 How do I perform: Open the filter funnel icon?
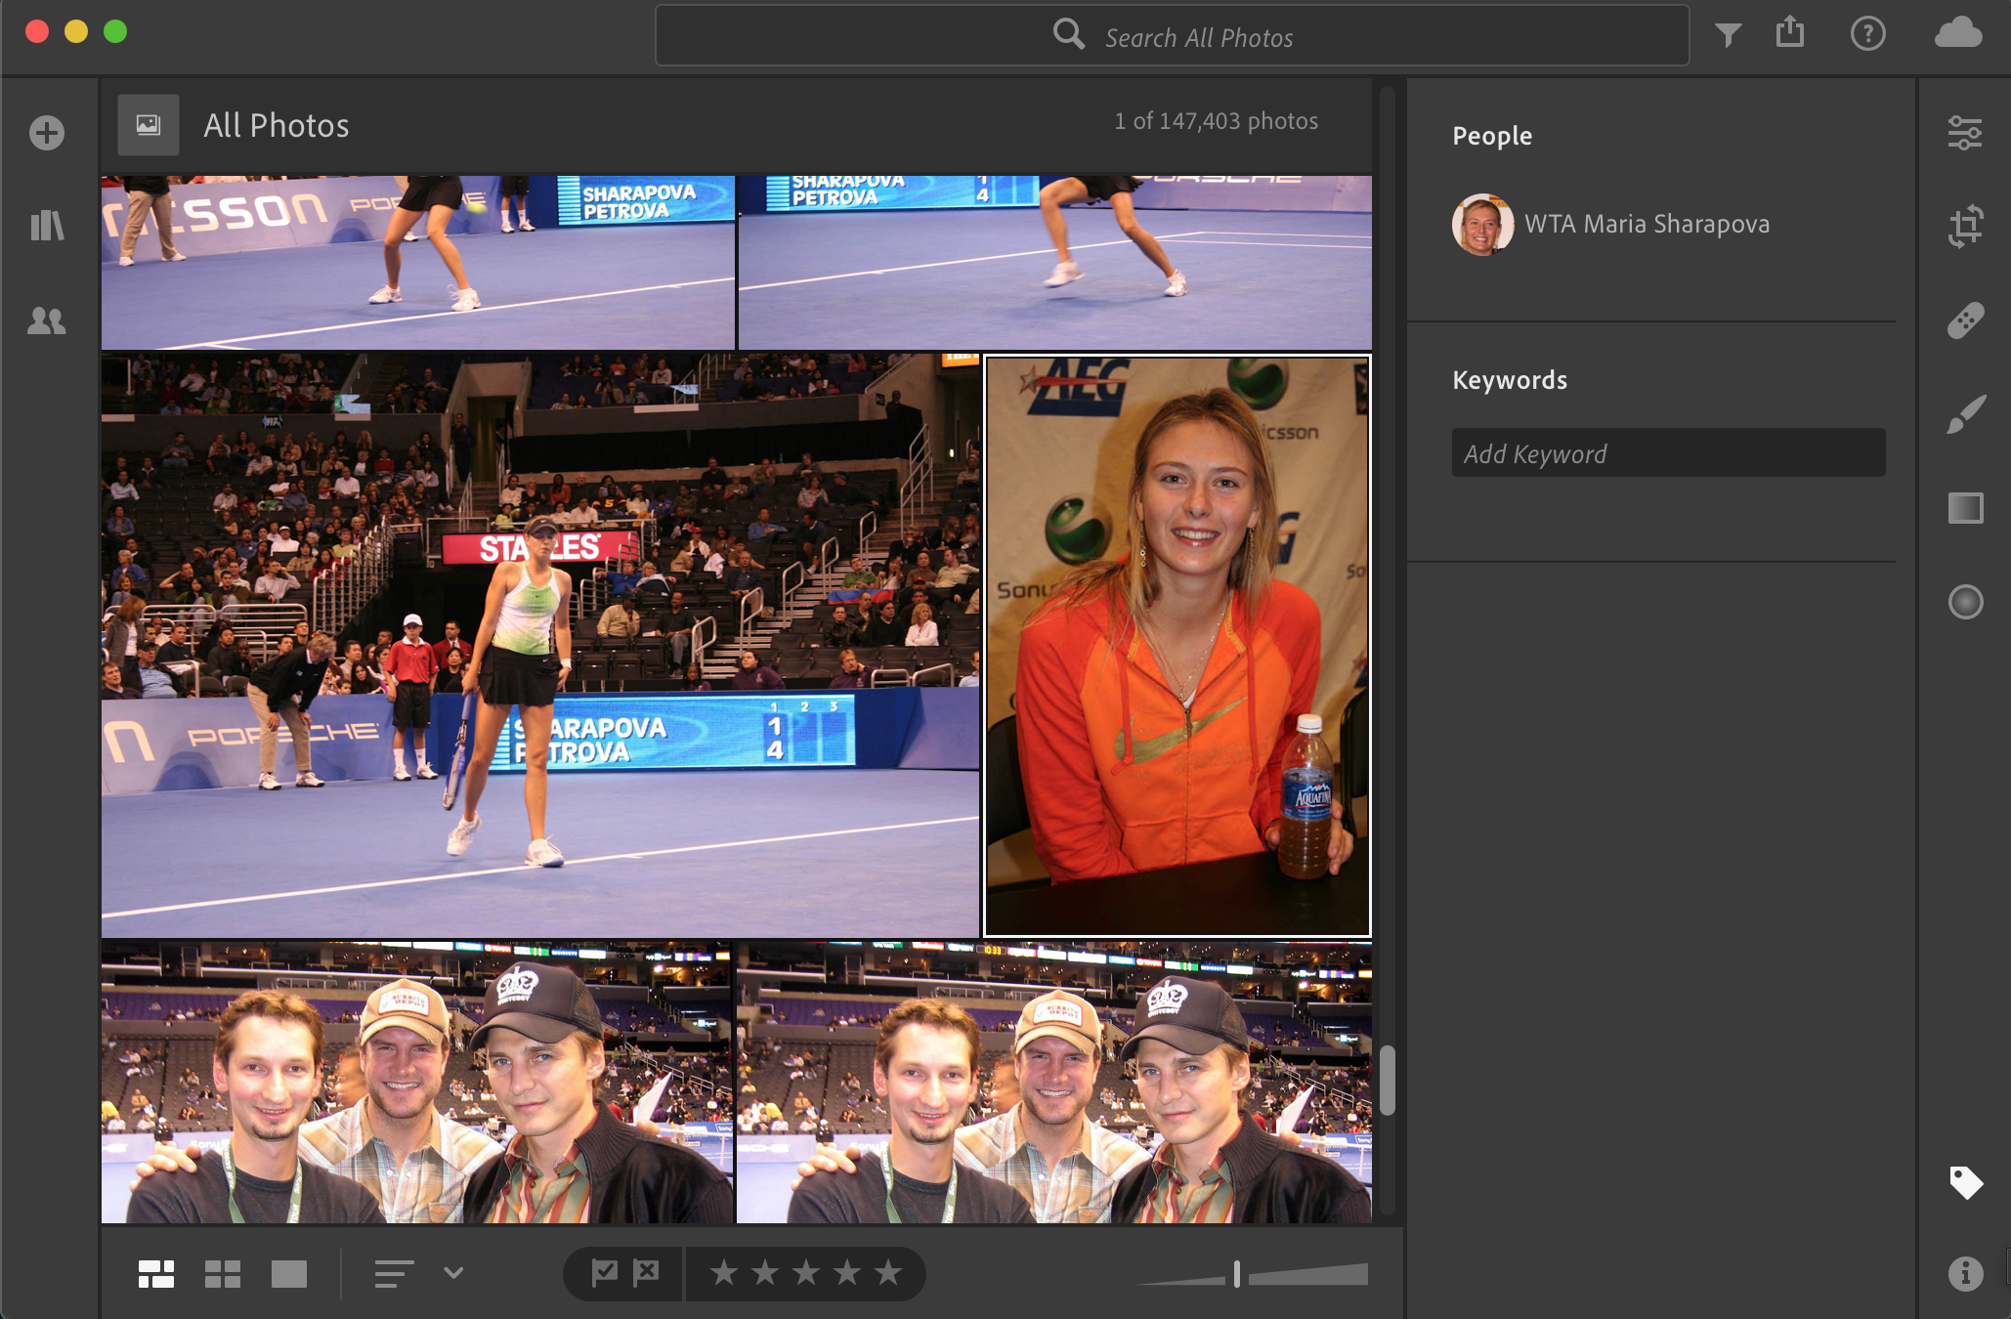pyautogui.click(x=1728, y=35)
